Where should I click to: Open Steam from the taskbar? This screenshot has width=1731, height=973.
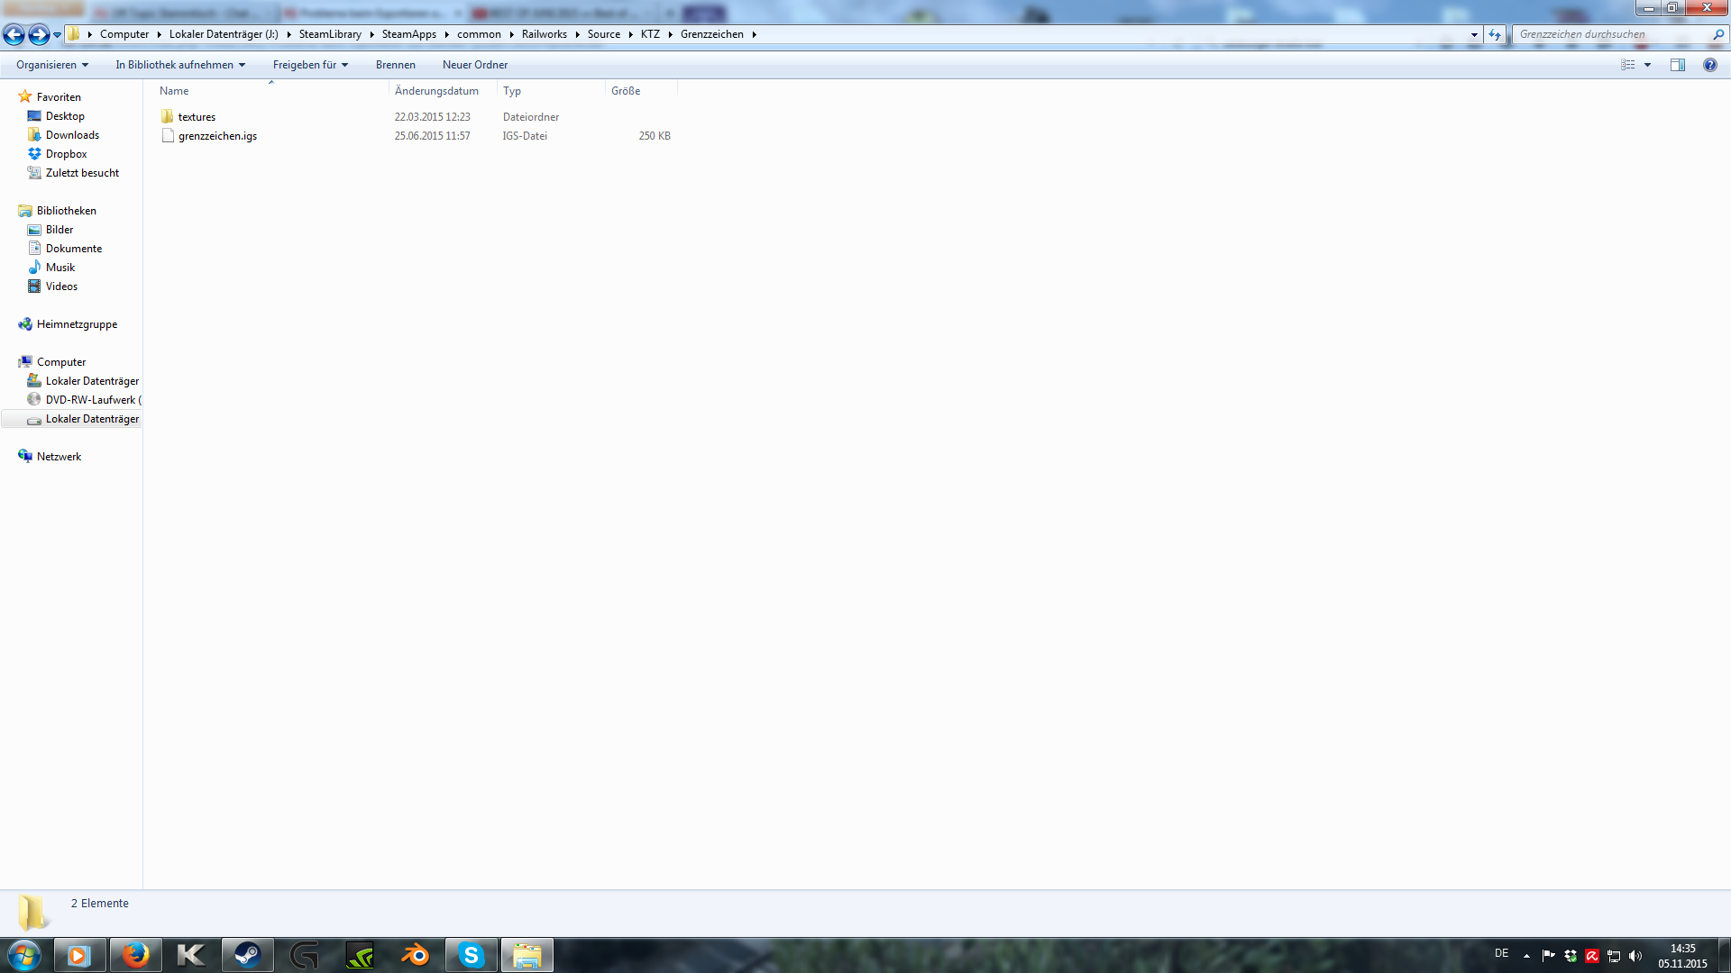pyautogui.click(x=247, y=955)
